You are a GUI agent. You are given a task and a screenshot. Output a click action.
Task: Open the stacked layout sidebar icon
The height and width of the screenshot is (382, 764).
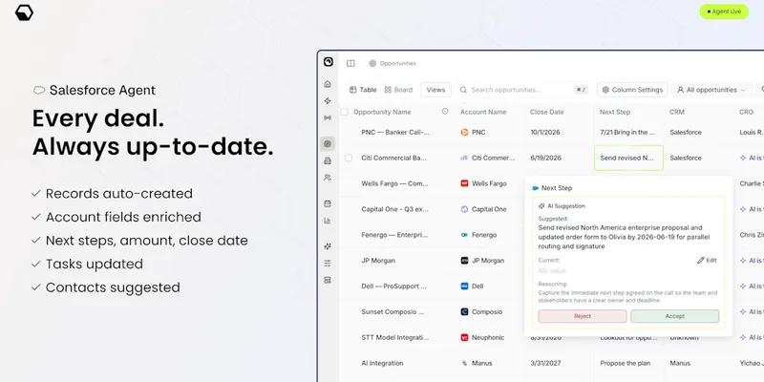328,280
